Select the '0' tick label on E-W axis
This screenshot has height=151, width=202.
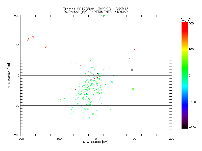(96, 139)
